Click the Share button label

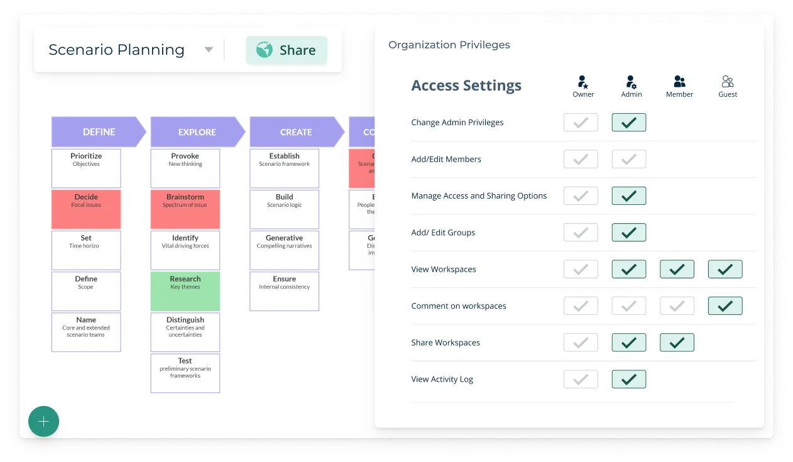[x=298, y=50]
